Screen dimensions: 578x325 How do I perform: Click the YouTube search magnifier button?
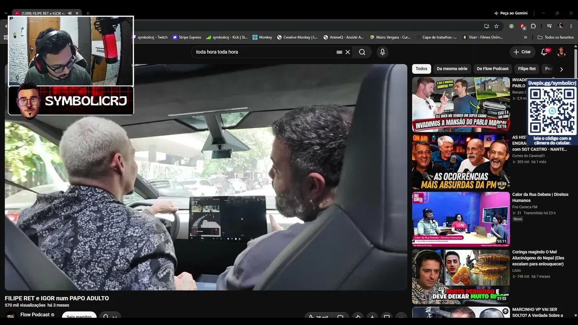click(x=362, y=52)
